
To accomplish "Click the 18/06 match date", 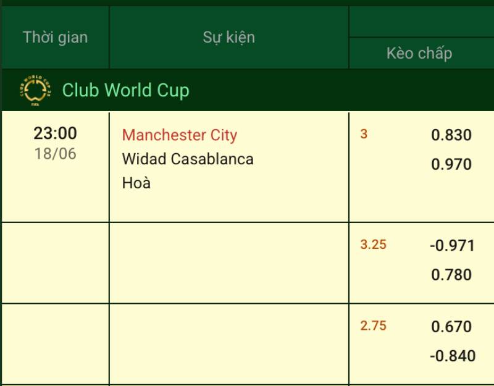I will (x=55, y=153).
